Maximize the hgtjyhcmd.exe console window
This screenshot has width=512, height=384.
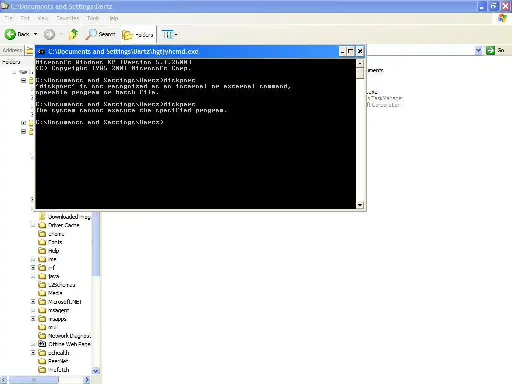[351, 51]
